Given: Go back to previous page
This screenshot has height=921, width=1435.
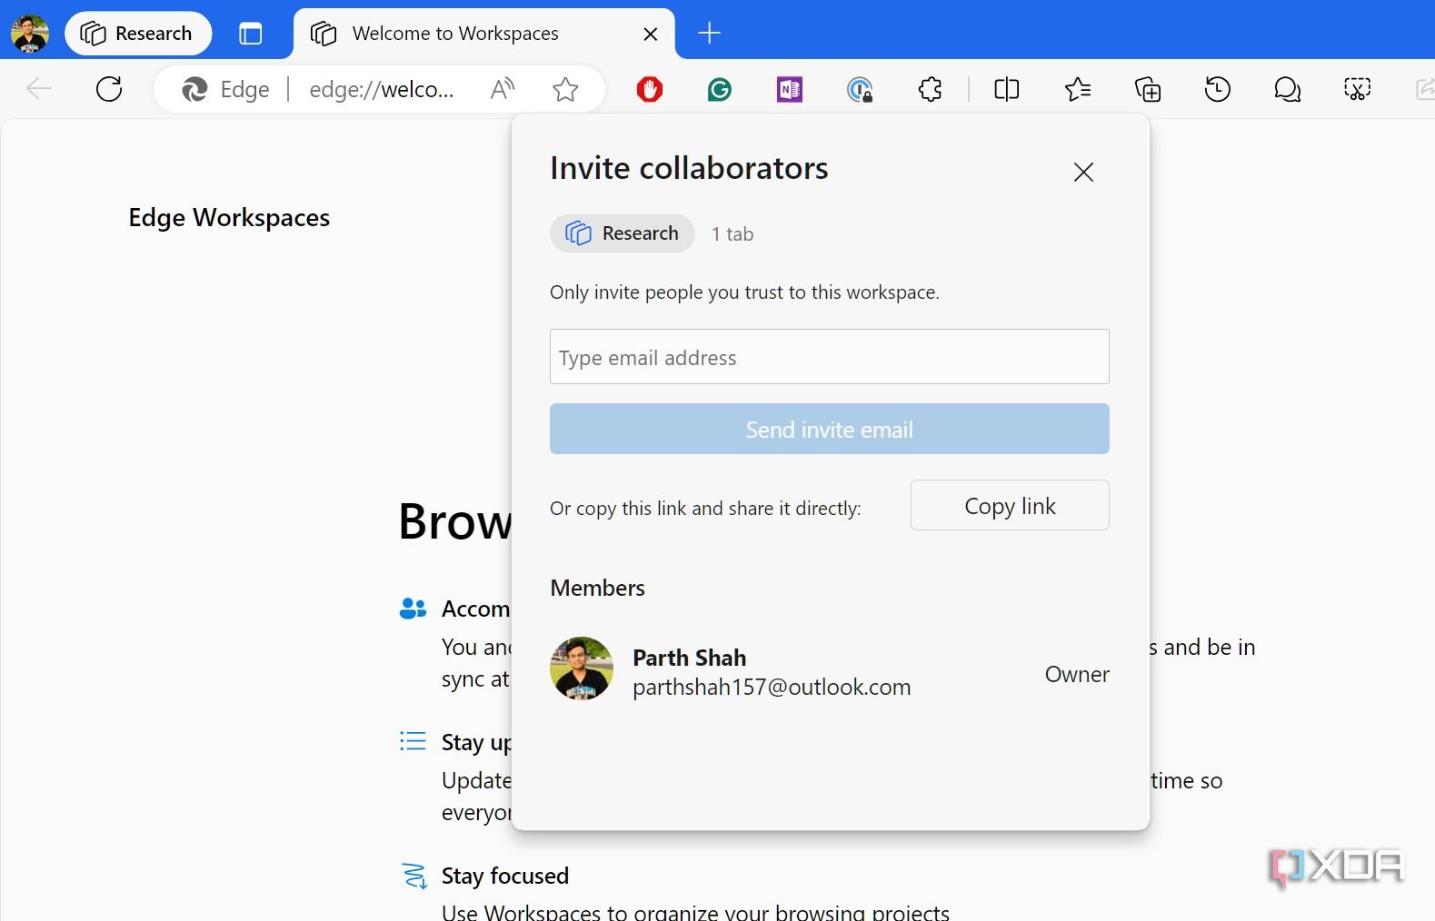Looking at the screenshot, I should tap(39, 89).
